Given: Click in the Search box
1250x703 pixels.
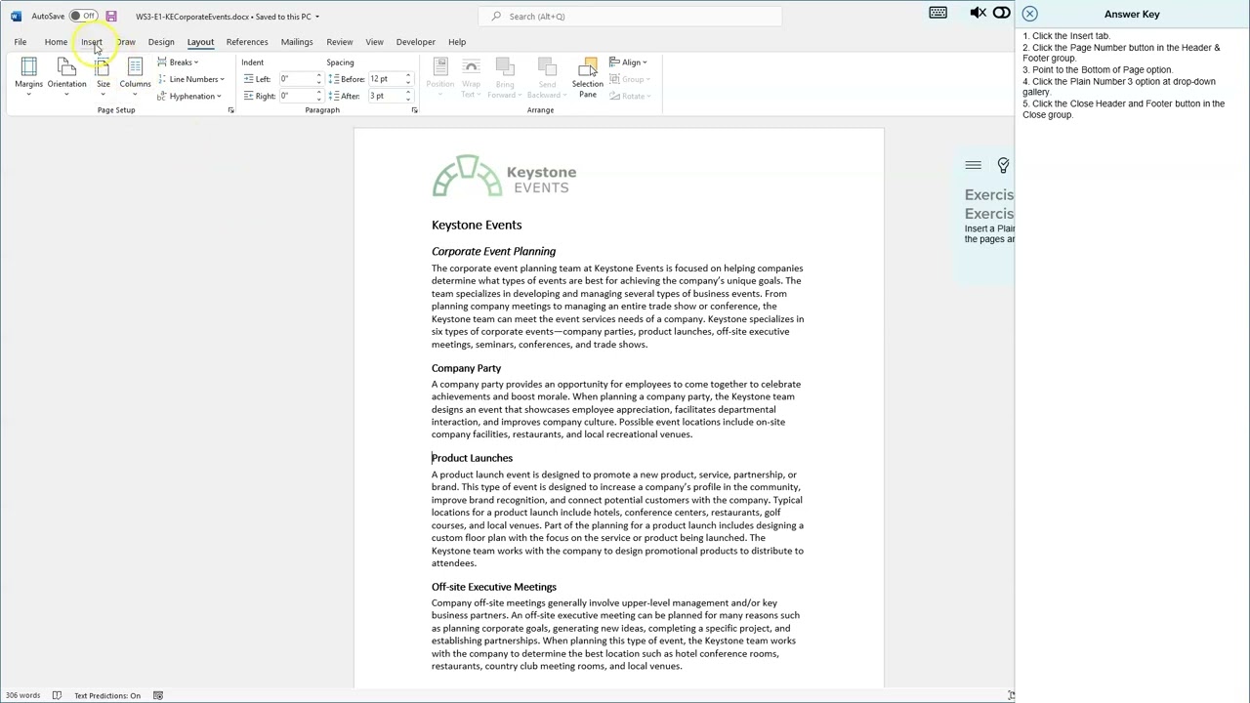Looking at the screenshot, I should (x=630, y=17).
